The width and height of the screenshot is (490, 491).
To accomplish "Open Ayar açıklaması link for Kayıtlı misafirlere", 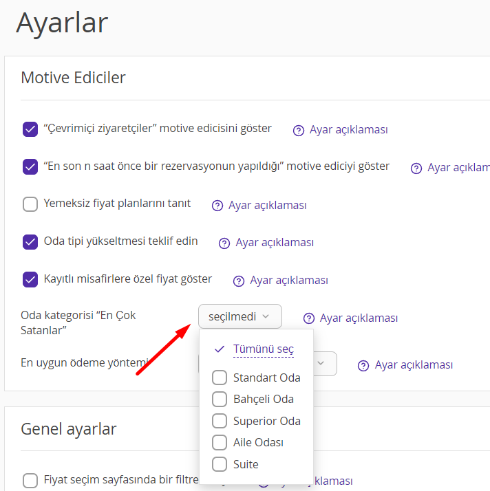I will [x=289, y=281].
